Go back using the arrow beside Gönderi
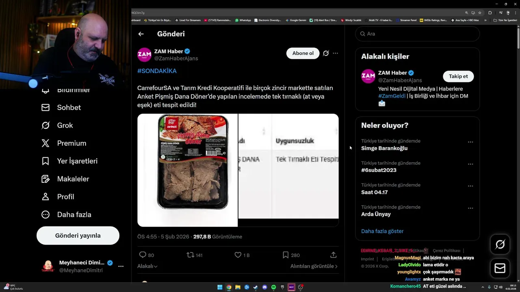This screenshot has height=292, width=520. [x=141, y=34]
